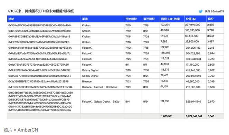Select address starting 0xdf0A67Ded855
This screenshot has height=135, width=229.
[x=40, y=76]
